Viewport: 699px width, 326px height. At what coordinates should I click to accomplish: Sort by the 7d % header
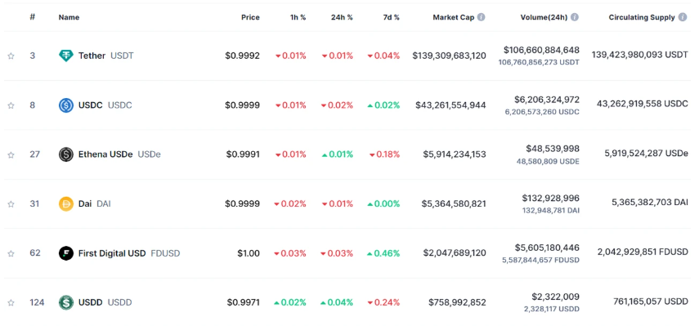pos(391,17)
